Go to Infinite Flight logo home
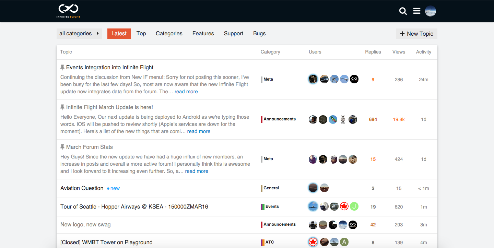The width and height of the screenshot is (494, 248). [x=69, y=11]
